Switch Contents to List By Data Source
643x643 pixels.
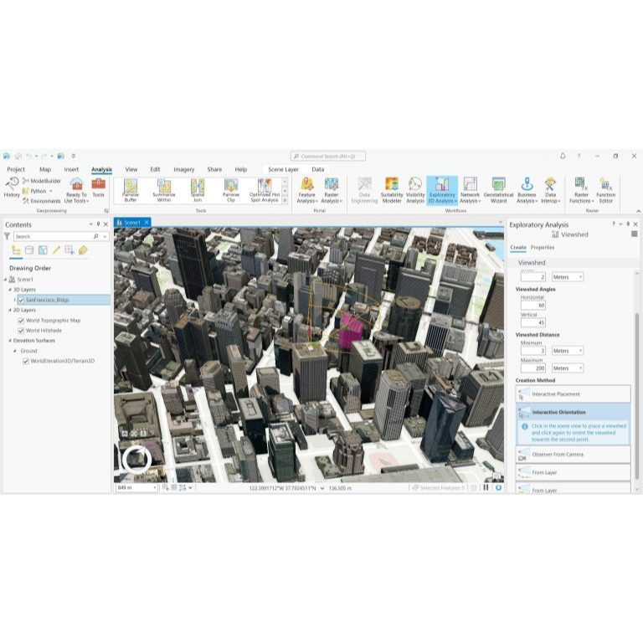[29, 250]
